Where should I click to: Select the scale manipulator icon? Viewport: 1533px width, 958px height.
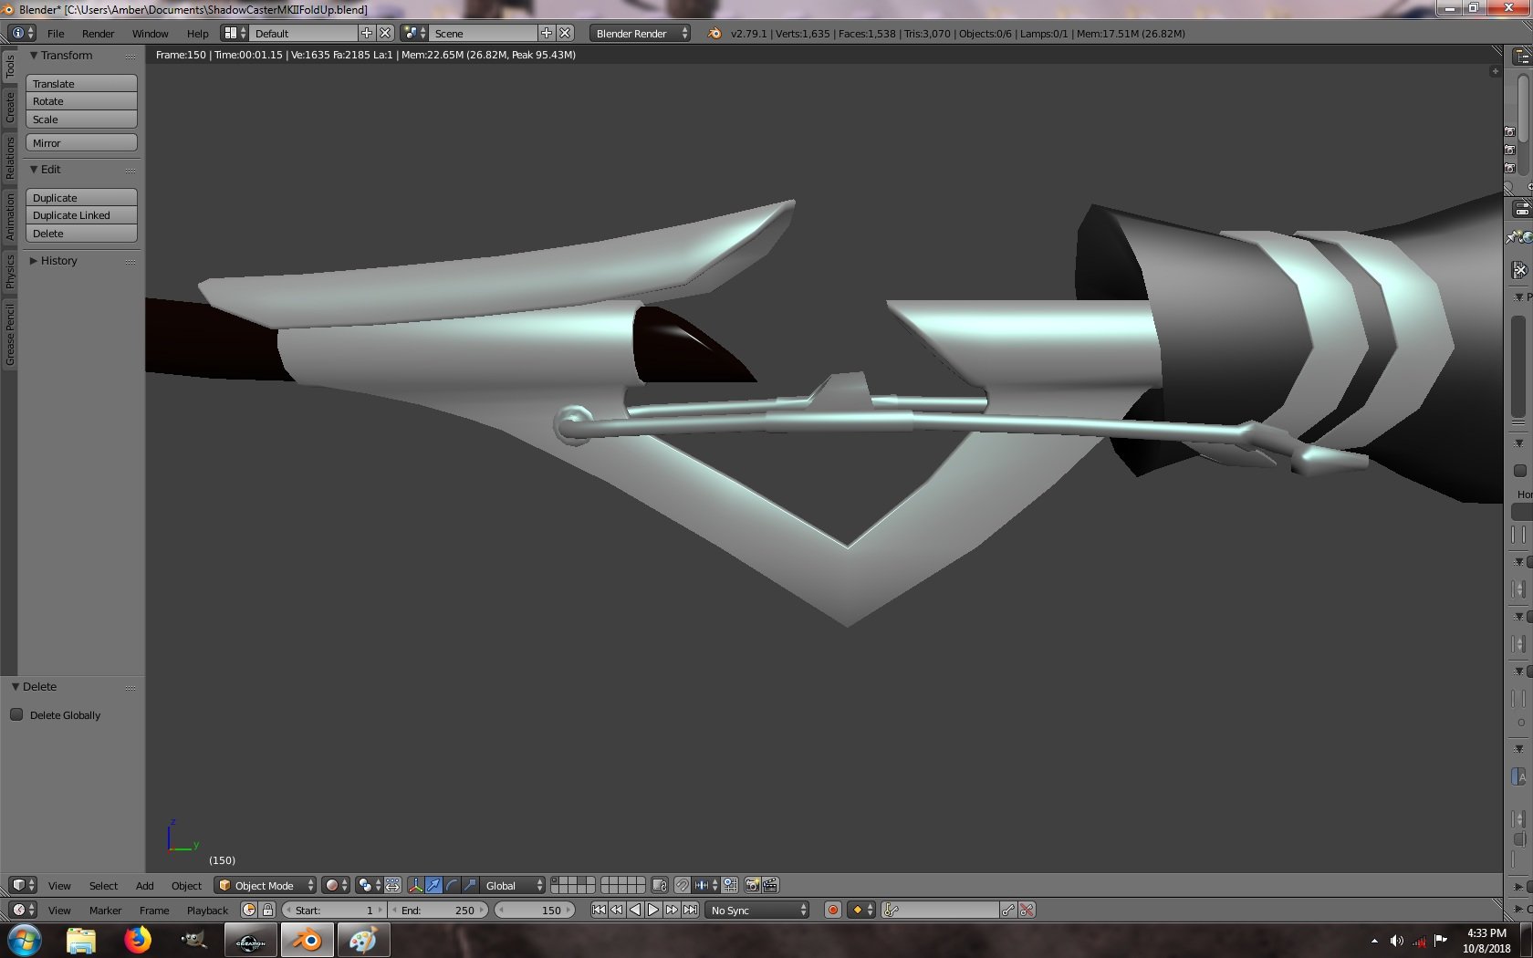[470, 885]
